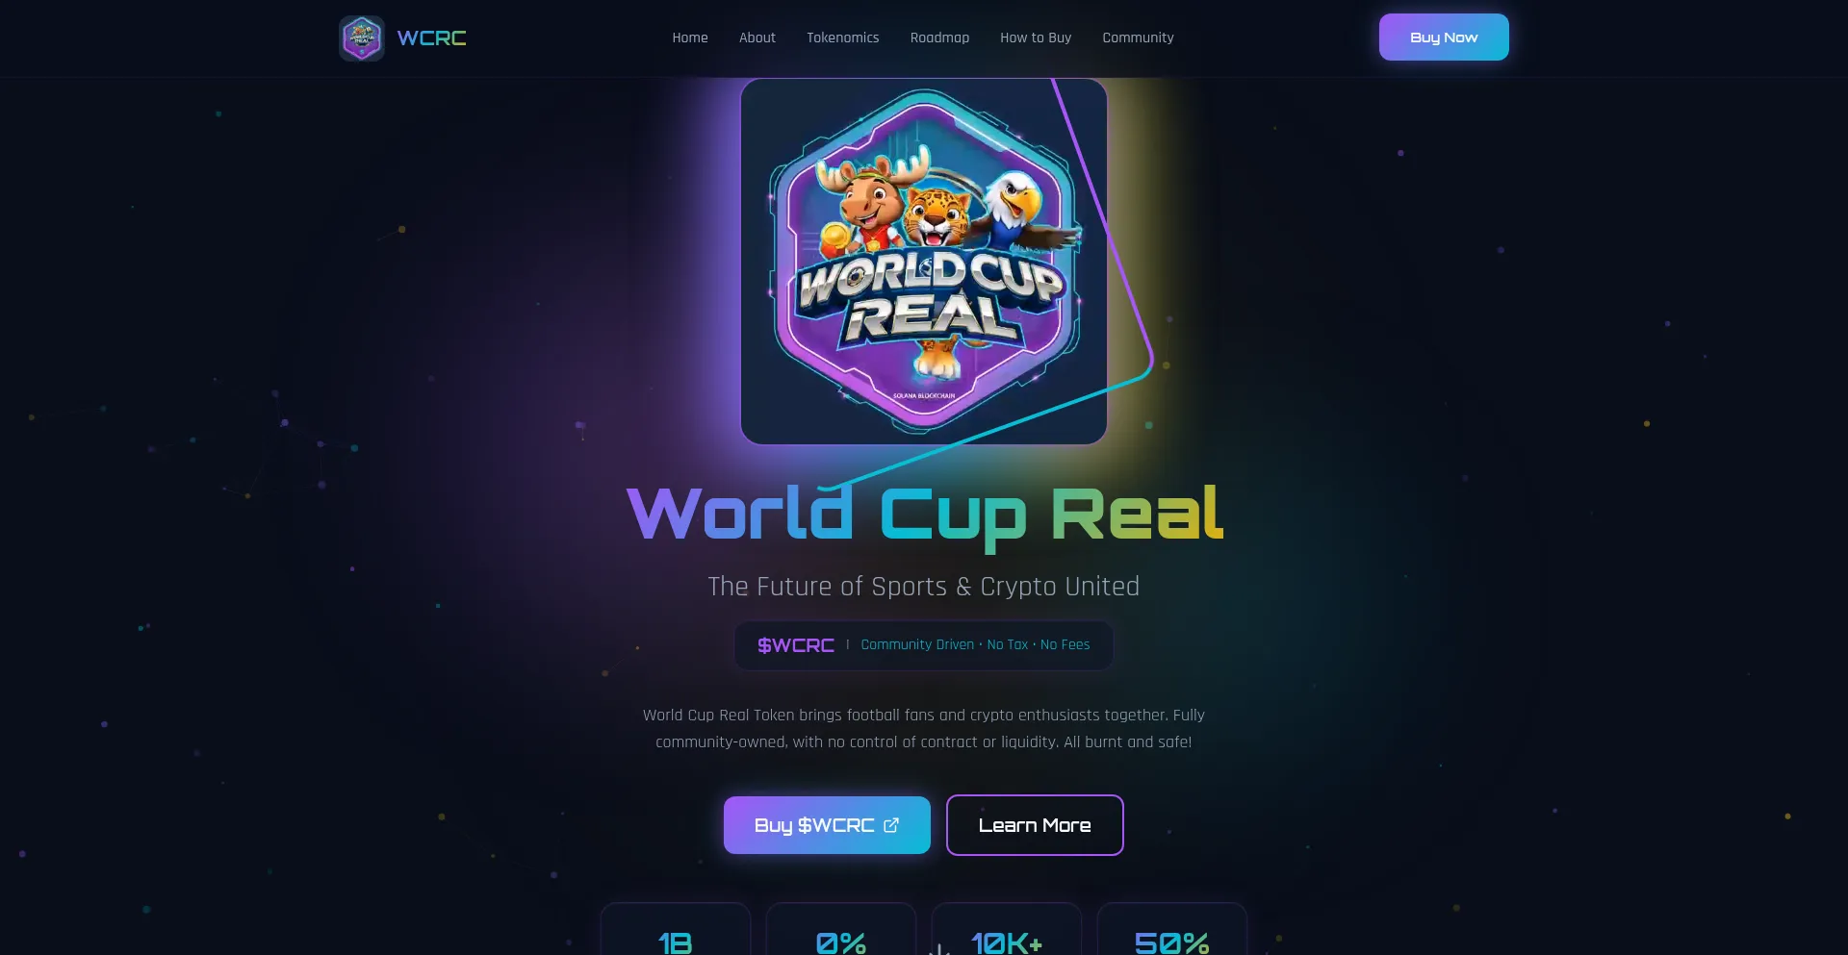The width and height of the screenshot is (1848, 955).
Task: Click the scroll-down arrow at page bottom
Action: click(x=939, y=949)
